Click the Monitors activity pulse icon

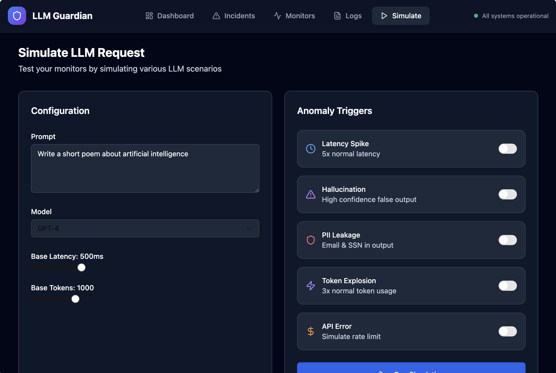[x=277, y=16]
